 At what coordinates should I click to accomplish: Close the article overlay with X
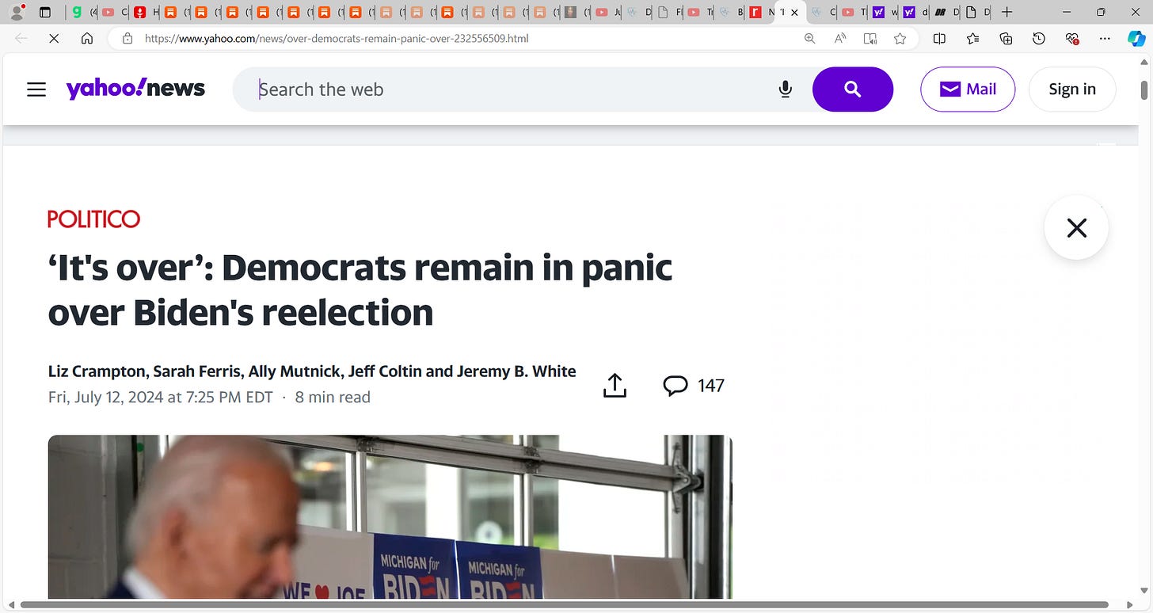pyautogui.click(x=1076, y=228)
